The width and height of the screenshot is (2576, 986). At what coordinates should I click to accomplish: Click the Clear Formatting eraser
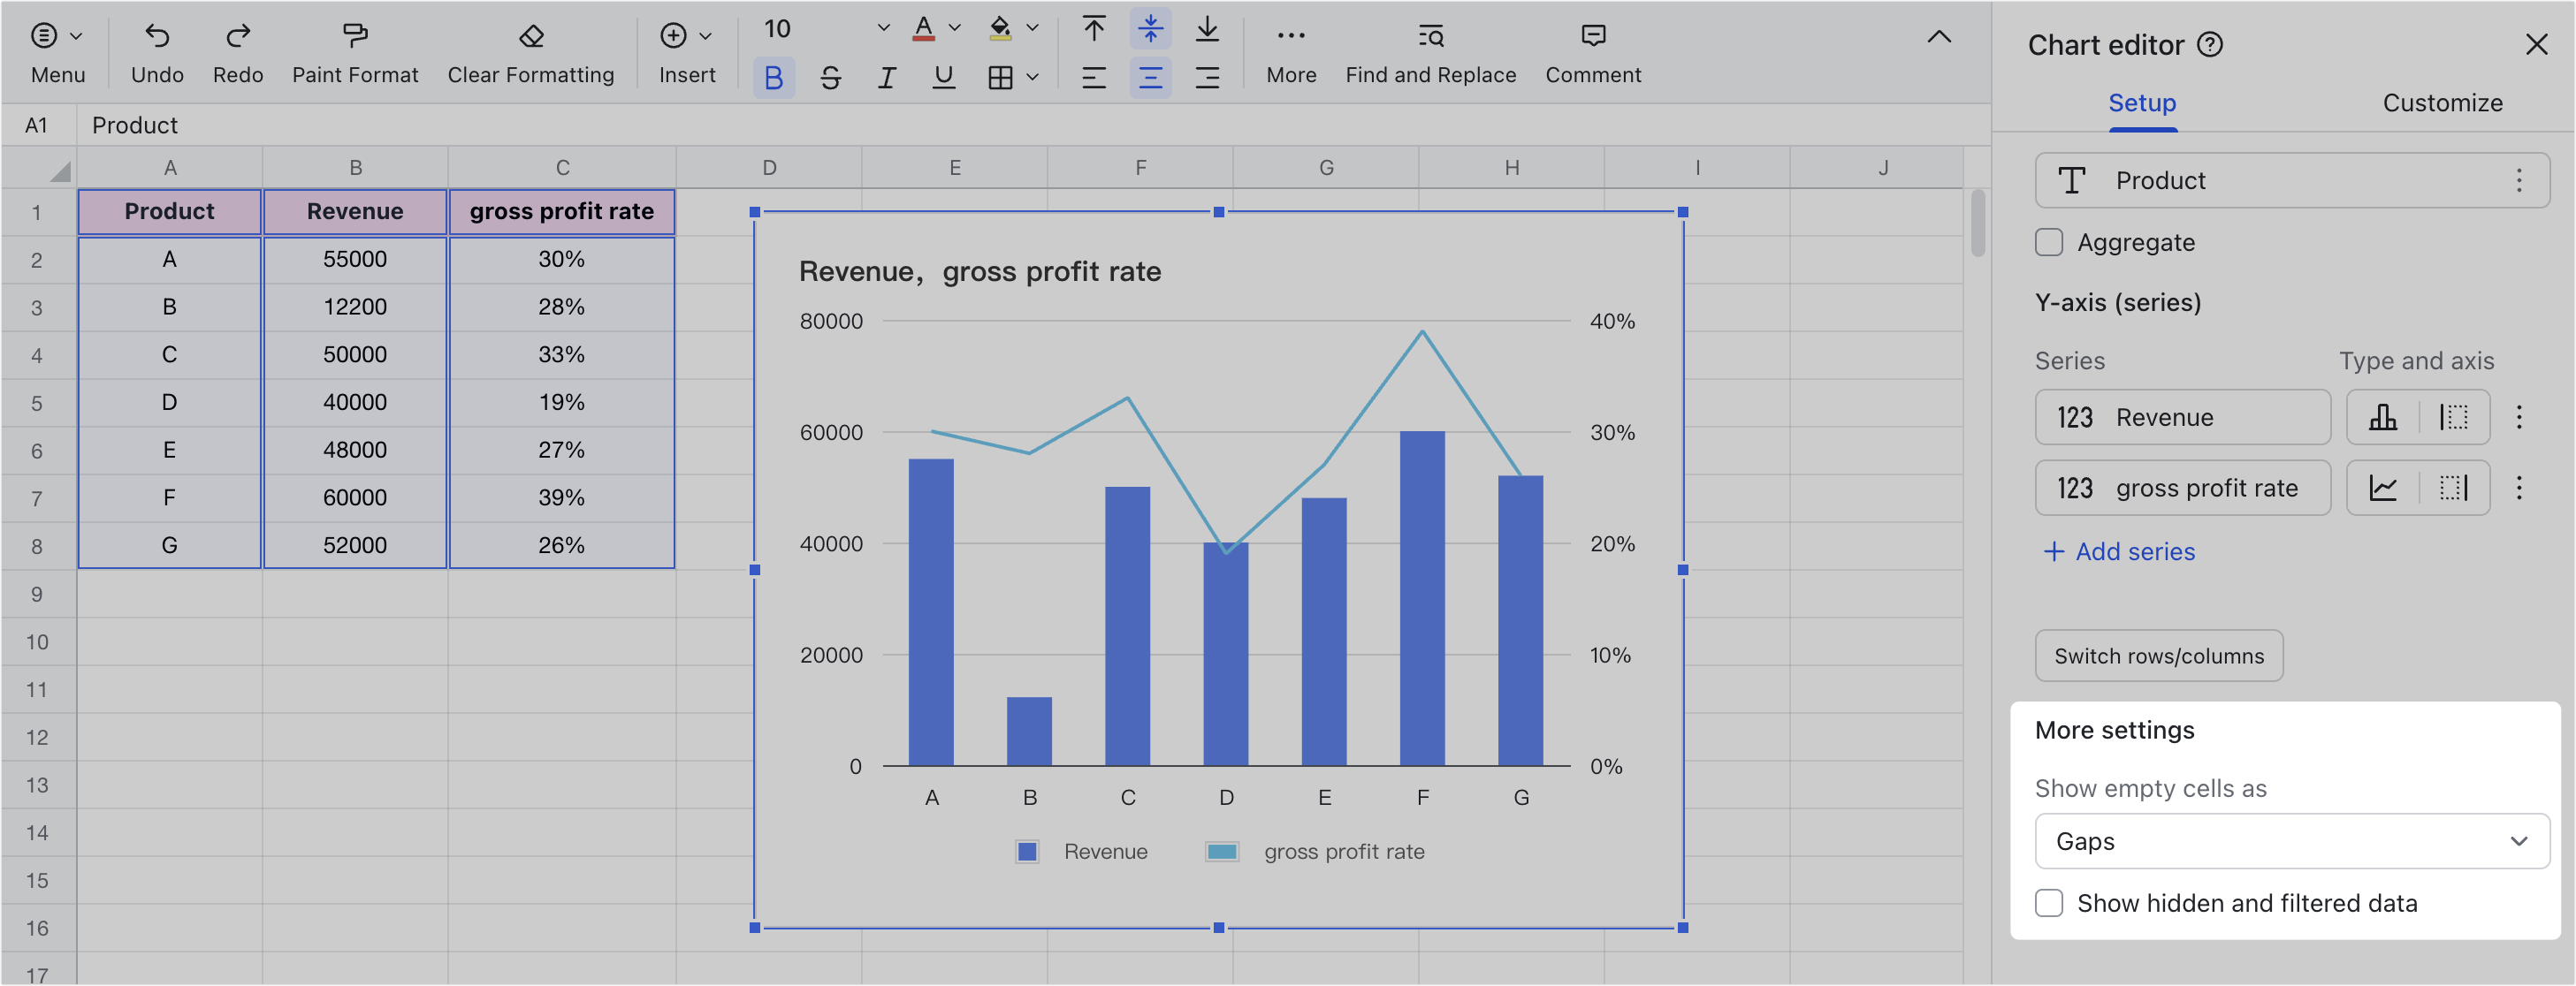point(531,36)
